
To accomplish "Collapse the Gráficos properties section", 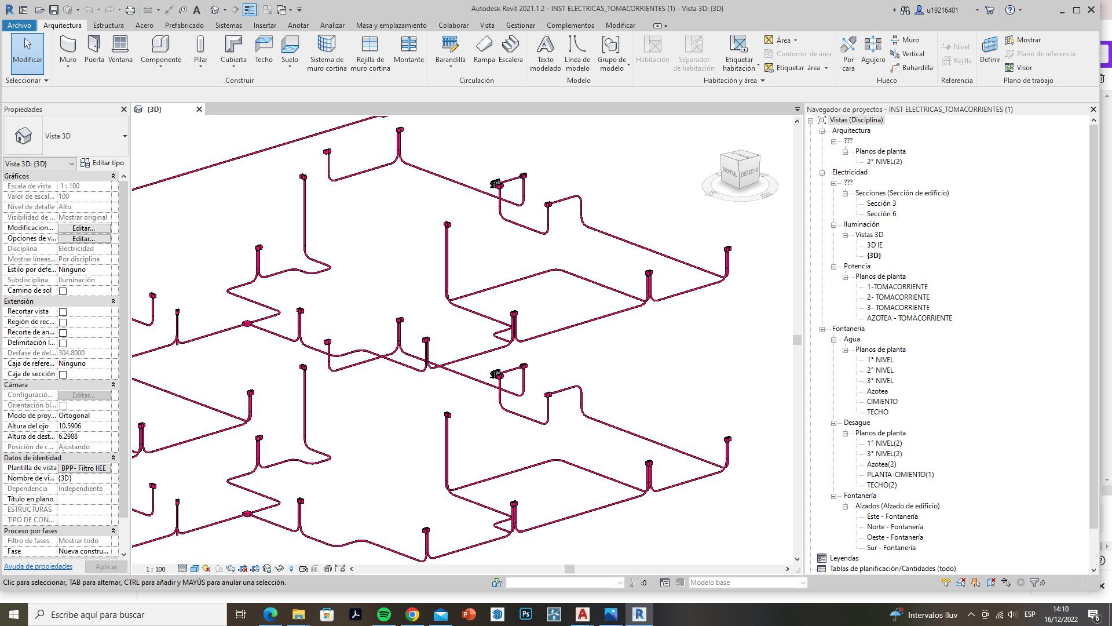I will [x=113, y=176].
